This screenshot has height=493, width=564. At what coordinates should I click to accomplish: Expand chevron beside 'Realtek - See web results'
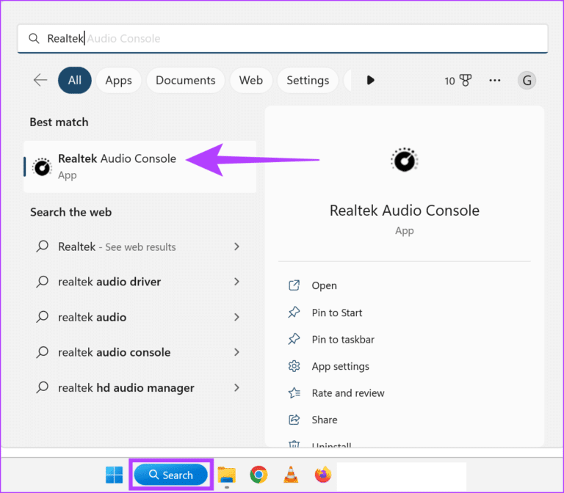click(x=236, y=246)
